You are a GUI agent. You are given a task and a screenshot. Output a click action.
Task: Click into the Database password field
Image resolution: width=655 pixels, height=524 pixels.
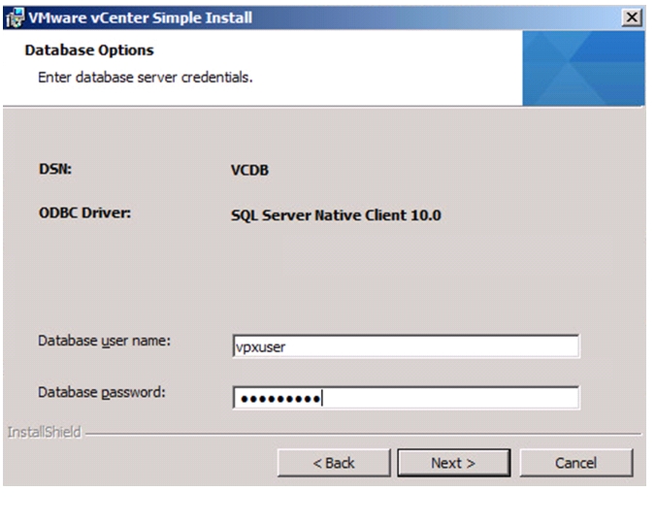(406, 398)
